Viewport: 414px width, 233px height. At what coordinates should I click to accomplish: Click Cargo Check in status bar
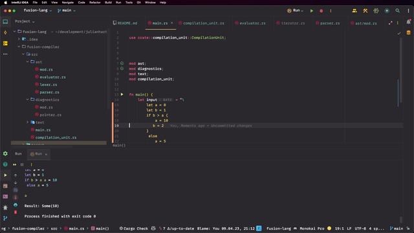click(x=134, y=228)
